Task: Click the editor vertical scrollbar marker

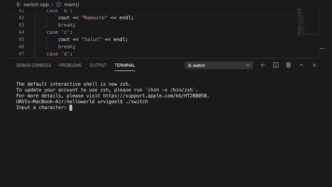Action: [x=322, y=48]
